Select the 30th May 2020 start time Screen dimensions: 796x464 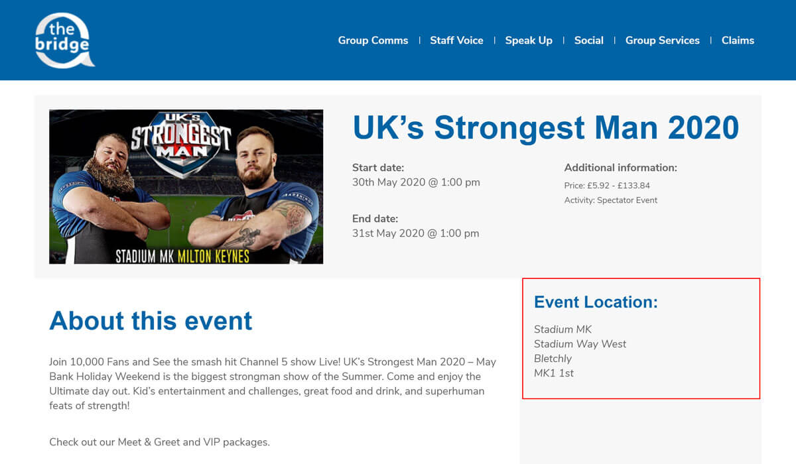pyautogui.click(x=416, y=182)
